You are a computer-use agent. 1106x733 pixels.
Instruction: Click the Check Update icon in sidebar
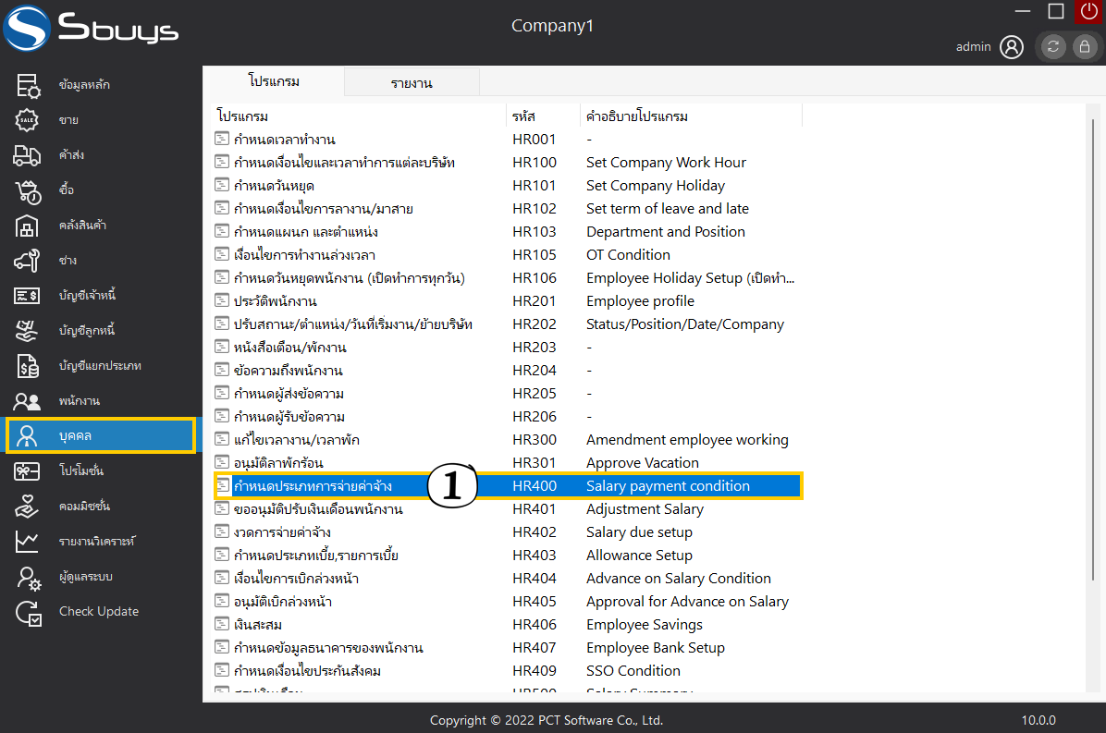[28, 612]
